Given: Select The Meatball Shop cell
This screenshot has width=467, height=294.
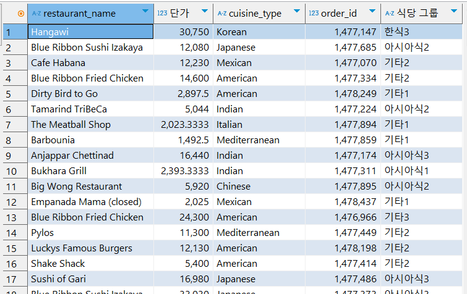Looking at the screenshot, I should 90,125.
